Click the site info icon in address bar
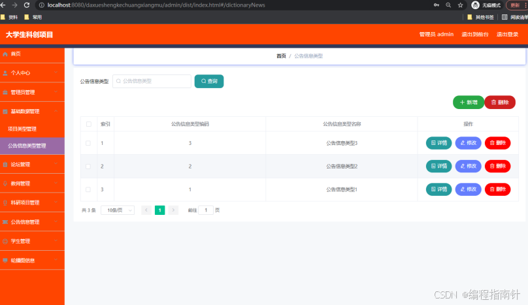528x305 pixels. (41, 5)
